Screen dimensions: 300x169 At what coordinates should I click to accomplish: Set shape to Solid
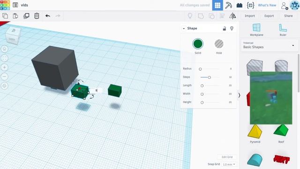point(198,44)
